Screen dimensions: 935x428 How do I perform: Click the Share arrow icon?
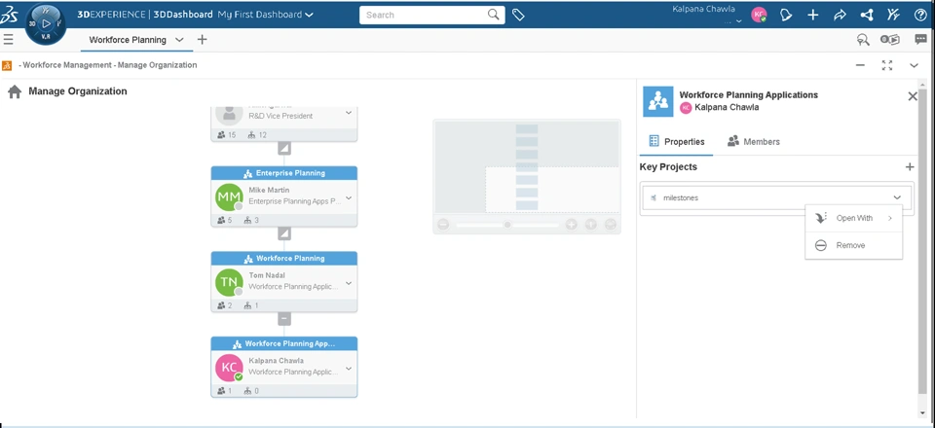pyautogui.click(x=840, y=15)
